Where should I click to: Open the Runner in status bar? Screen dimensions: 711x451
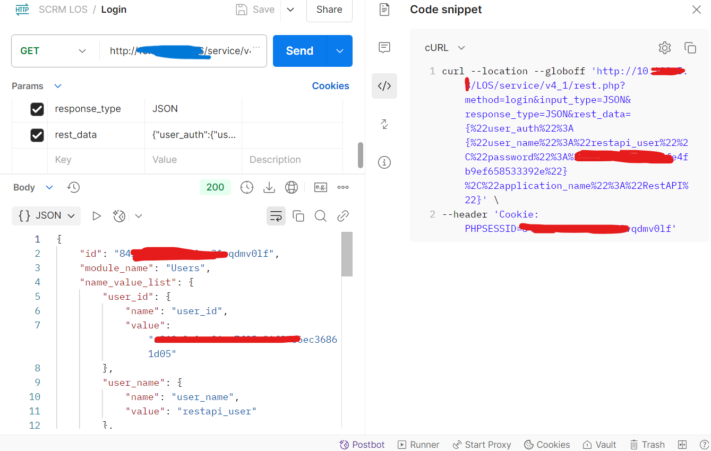(418, 445)
